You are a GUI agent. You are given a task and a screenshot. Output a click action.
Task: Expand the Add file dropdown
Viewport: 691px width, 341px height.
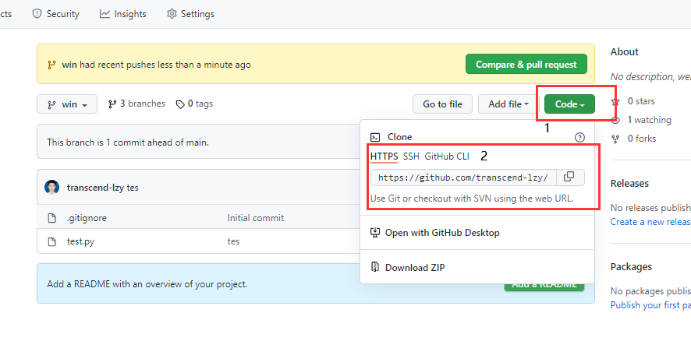tap(509, 104)
